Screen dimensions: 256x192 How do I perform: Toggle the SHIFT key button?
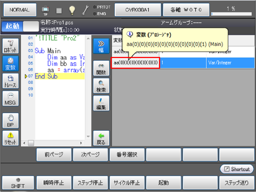tap(18, 183)
